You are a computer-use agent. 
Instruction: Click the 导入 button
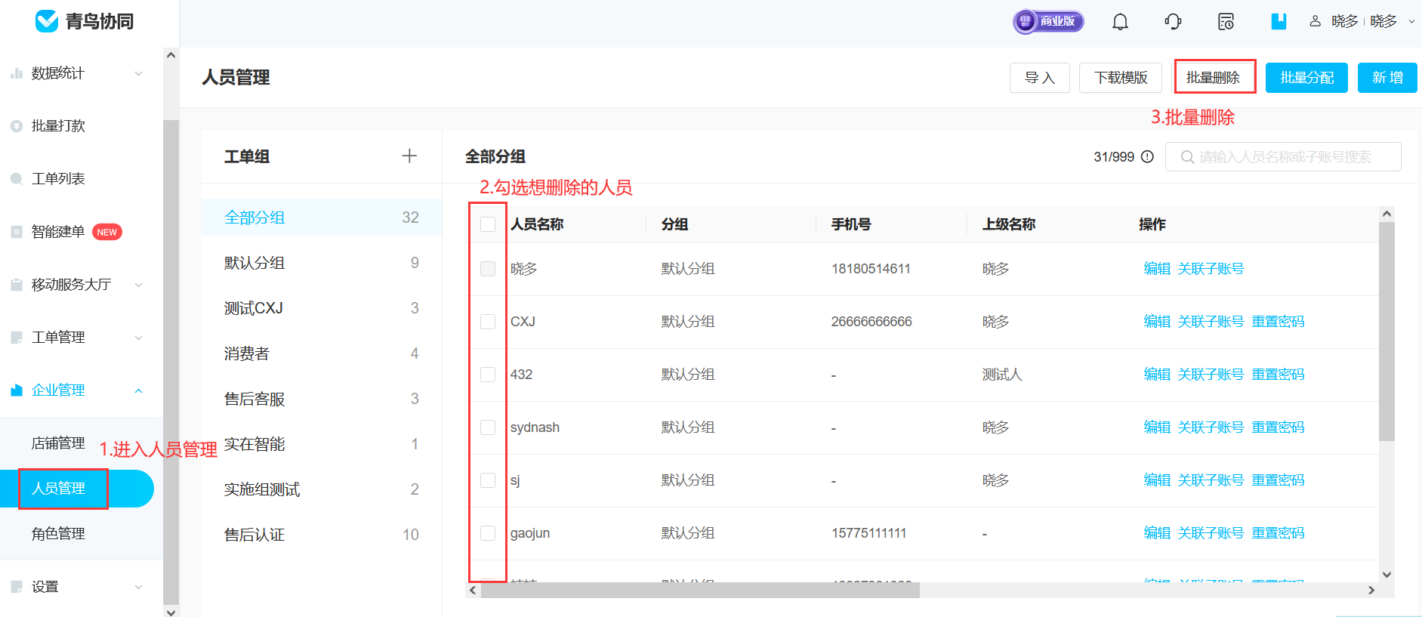point(1040,78)
